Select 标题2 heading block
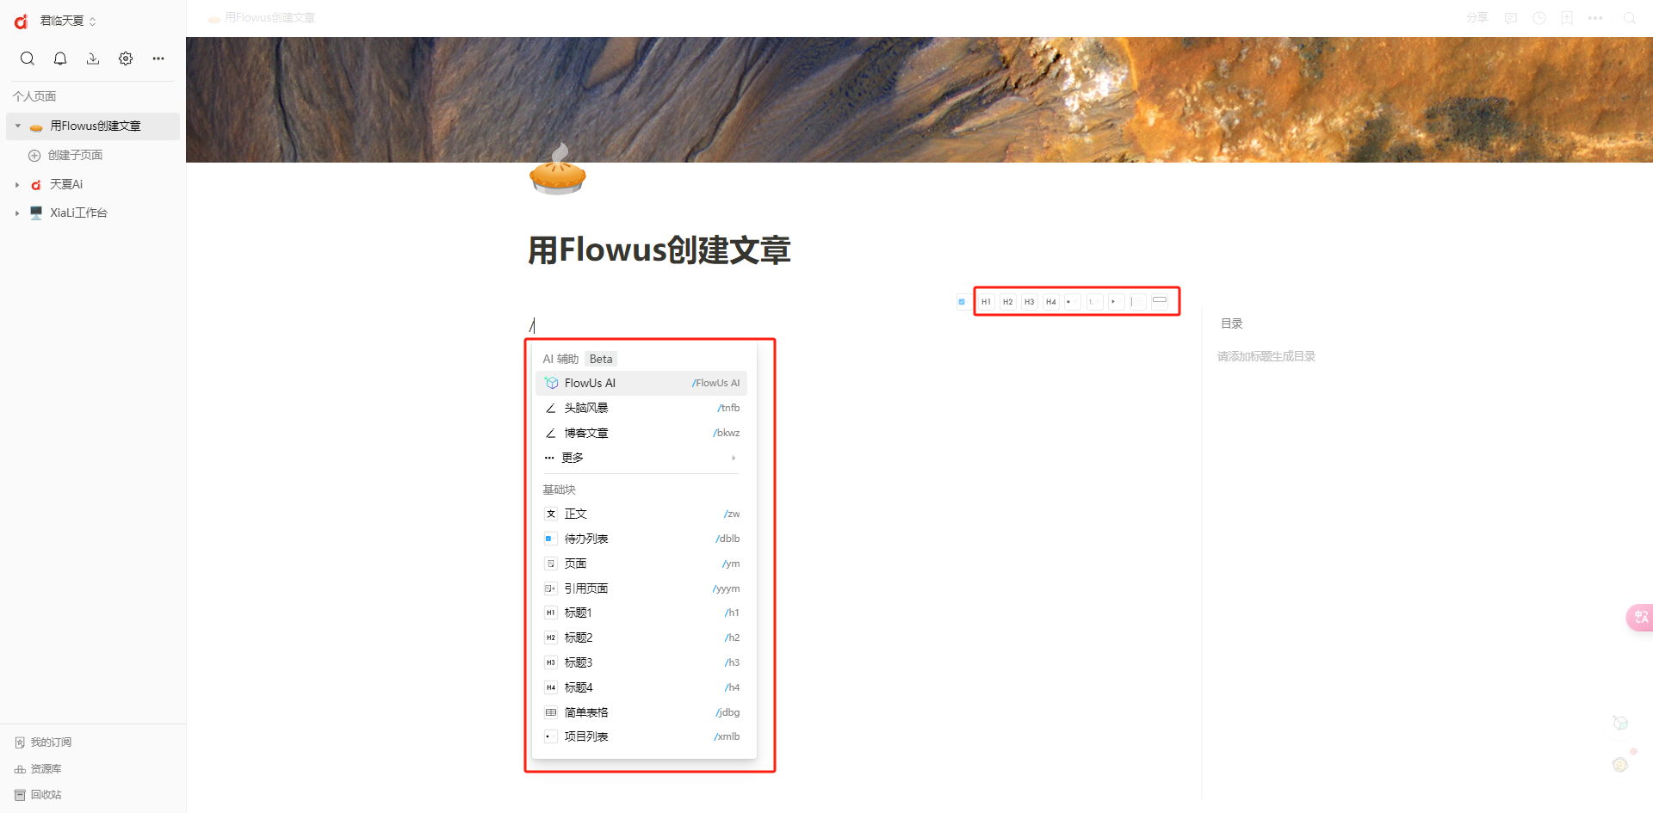This screenshot has width=1653, height=813. (x=641, y=637)
